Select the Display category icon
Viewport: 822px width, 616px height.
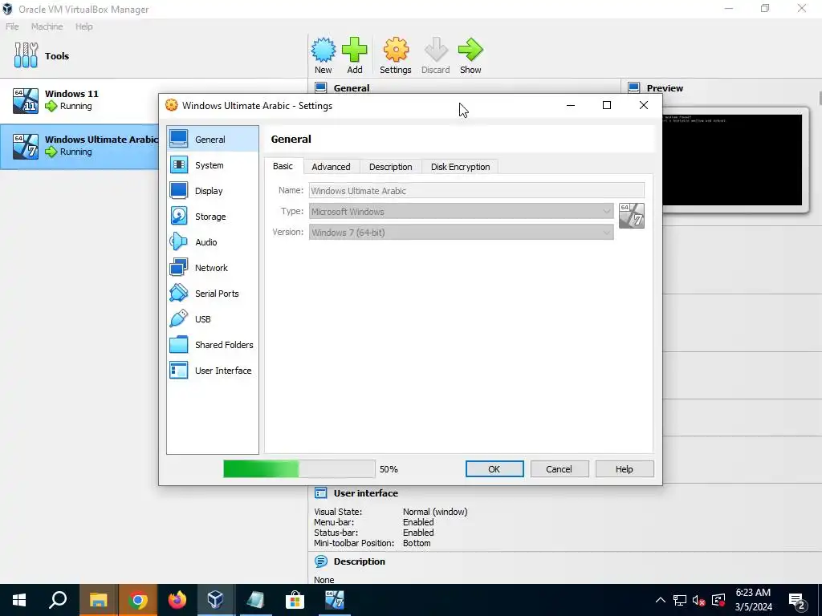(179, 191)
